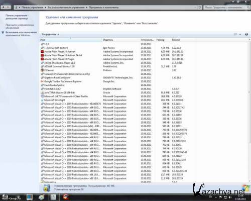Click the taskbar clock and date

pos(240,197)
